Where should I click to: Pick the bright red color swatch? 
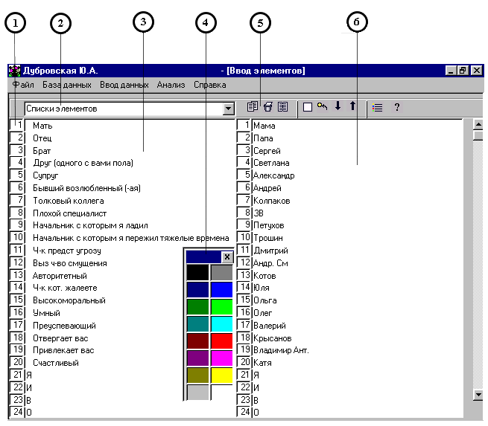[221, 341]
